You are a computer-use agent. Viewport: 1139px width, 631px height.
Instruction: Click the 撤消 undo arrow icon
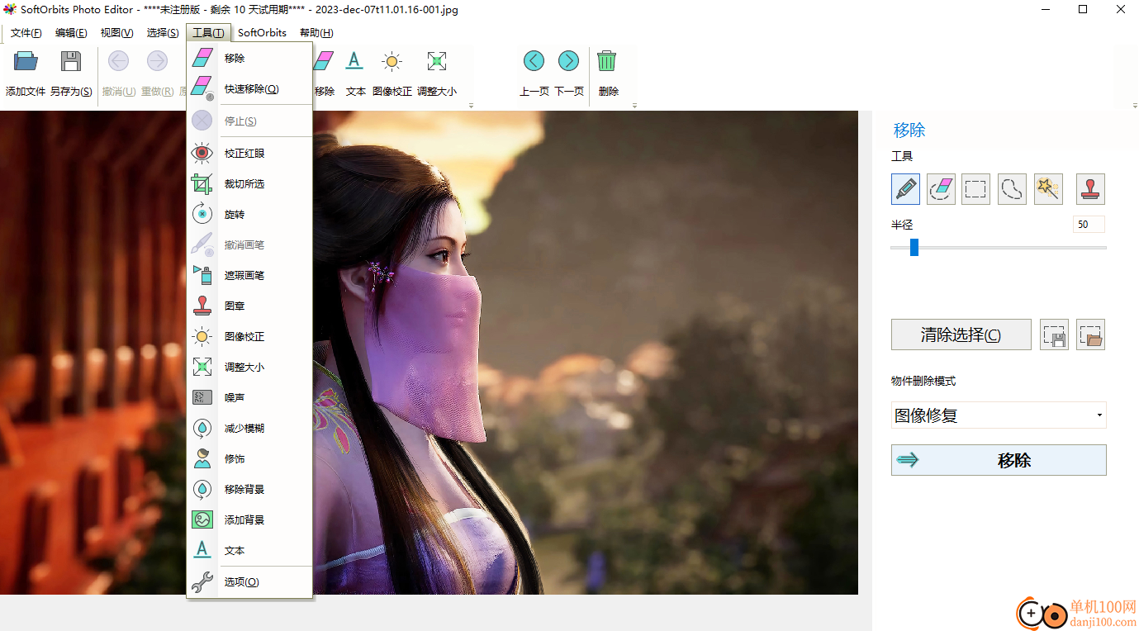(119, 61)
